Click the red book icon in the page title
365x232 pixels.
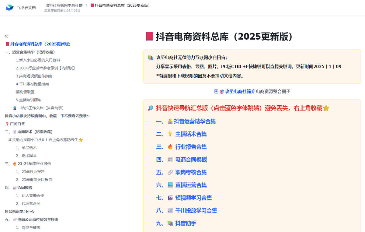(x=149, y=37)
